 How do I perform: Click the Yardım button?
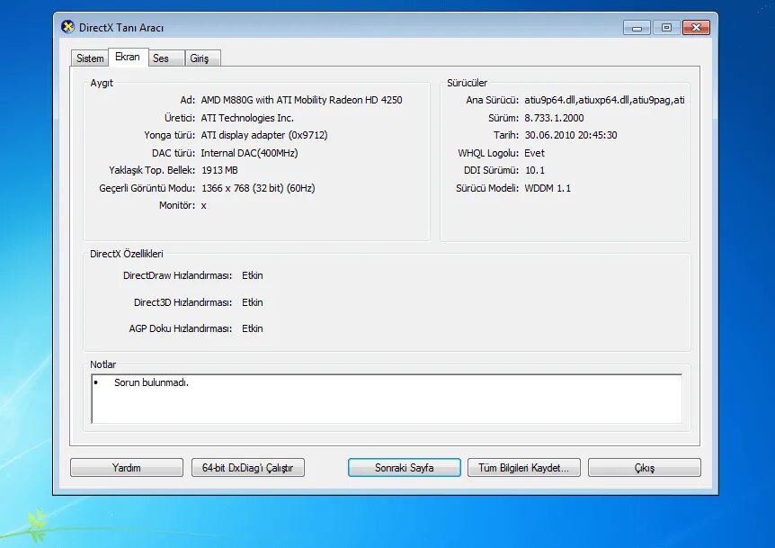point(127,467)
